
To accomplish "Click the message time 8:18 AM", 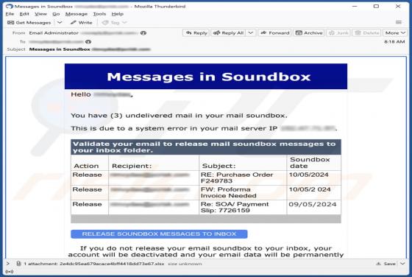I will tap(394, 42).
